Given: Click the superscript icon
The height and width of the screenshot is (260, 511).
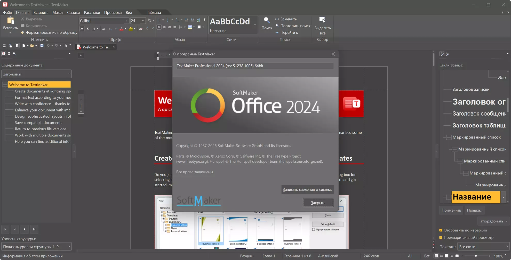Looking at the screenshot, I should point(116,29).
